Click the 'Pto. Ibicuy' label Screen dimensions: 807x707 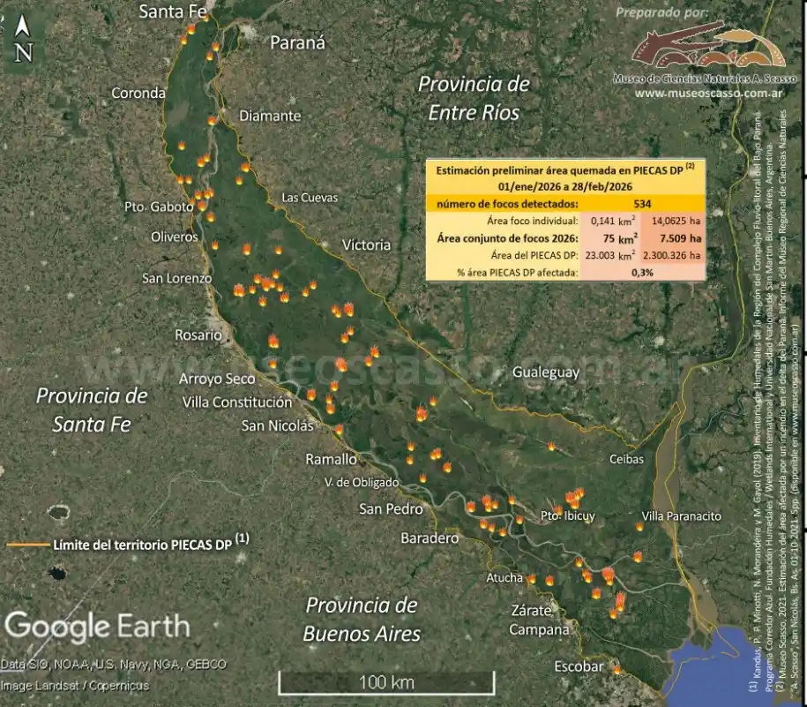tap(568, 516)
